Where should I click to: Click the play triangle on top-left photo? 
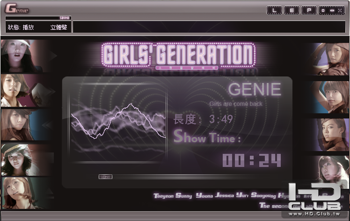[53, 55]
